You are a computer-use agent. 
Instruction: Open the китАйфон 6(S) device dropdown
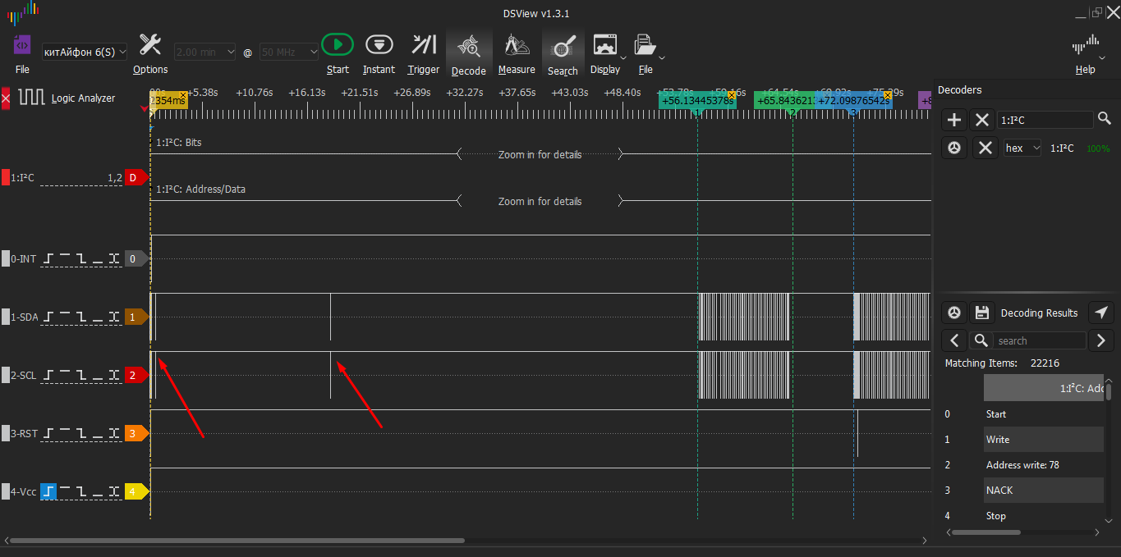(x=85, y=52)
